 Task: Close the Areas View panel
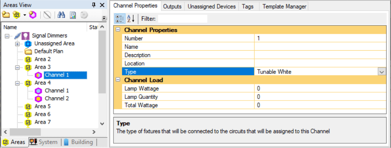click(x=102, y=5)
